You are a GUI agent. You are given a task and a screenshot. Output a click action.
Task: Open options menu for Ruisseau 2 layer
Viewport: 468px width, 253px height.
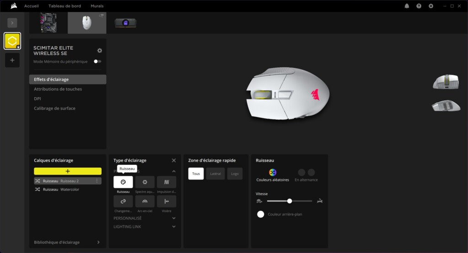pyautogui.click(x=97, y=181)
